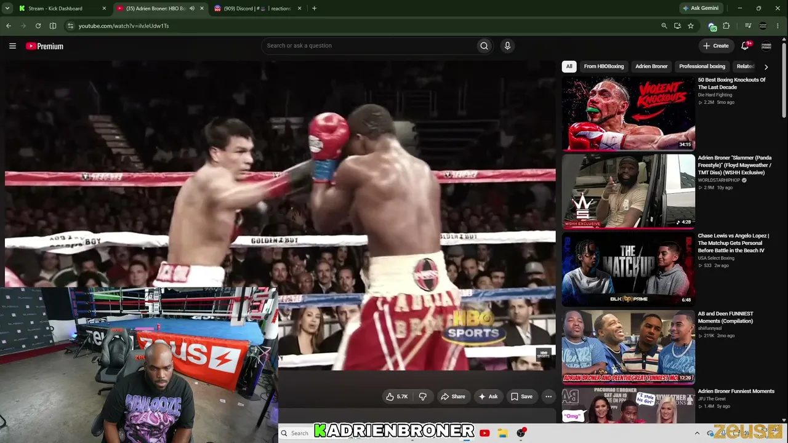
Task: Open the zoom magnifier icon in address bar
Action: coord(664,26)
